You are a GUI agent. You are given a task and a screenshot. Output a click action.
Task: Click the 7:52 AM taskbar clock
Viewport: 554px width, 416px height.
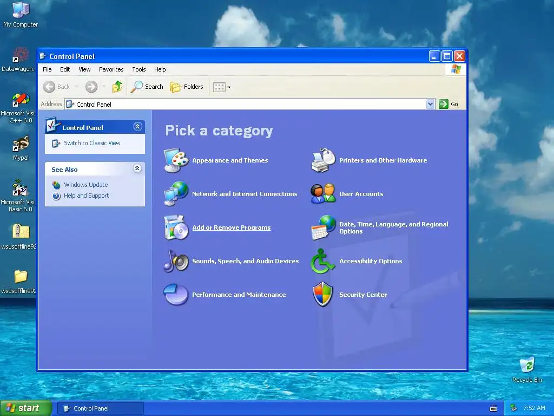(x=534, y=408)
